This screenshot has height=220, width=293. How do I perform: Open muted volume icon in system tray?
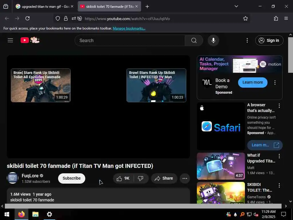tap(256, 214)
